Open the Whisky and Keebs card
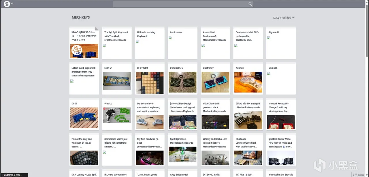369x177 pixels. coord(215,150)
